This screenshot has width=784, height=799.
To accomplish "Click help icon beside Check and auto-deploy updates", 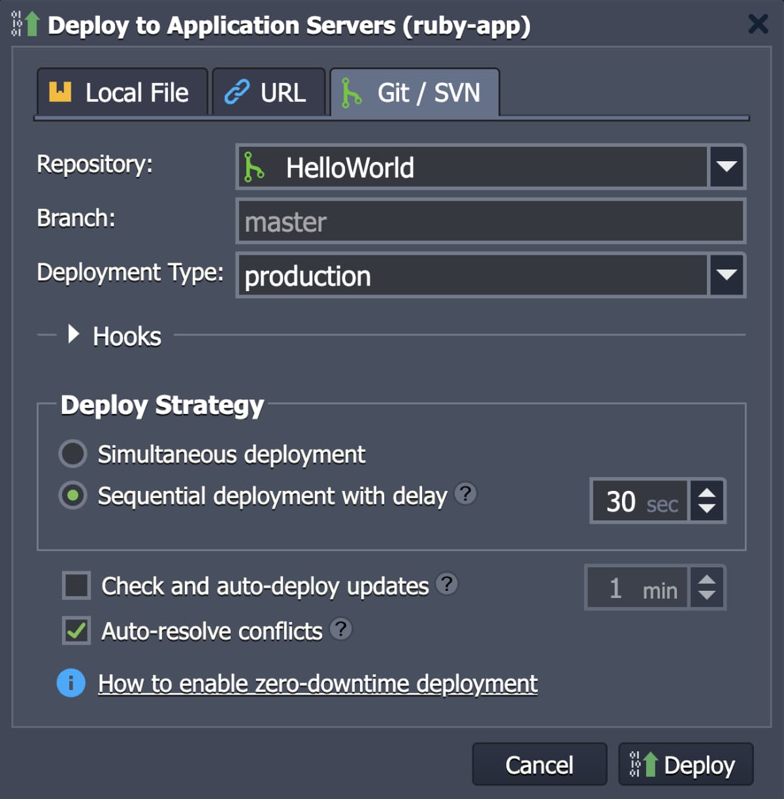I will 447,584.
